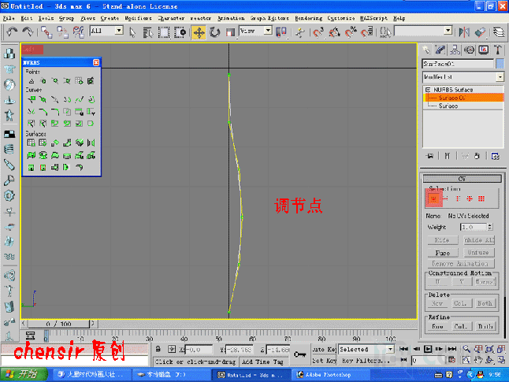
Task: Click the Select and Manipulate icon
Action: point(300,32)
